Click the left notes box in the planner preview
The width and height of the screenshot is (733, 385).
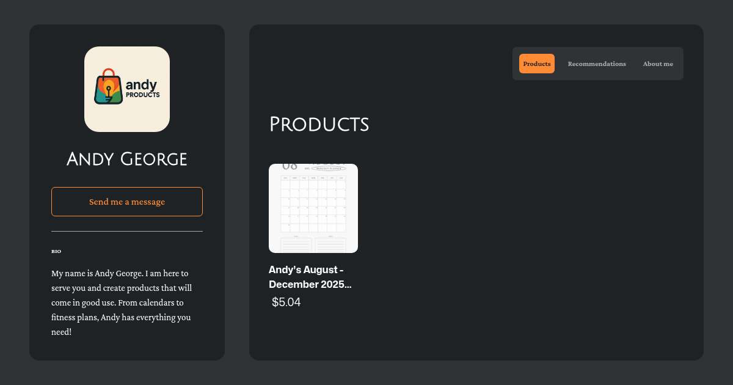pos(296,245)
